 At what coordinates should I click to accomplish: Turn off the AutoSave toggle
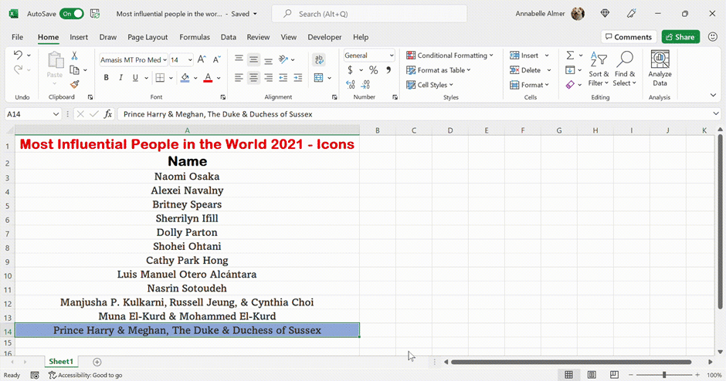point(71,14)
